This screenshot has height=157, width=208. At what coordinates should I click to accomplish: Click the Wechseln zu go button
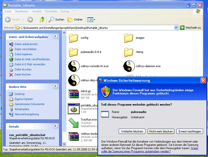[x=191, y=28]
